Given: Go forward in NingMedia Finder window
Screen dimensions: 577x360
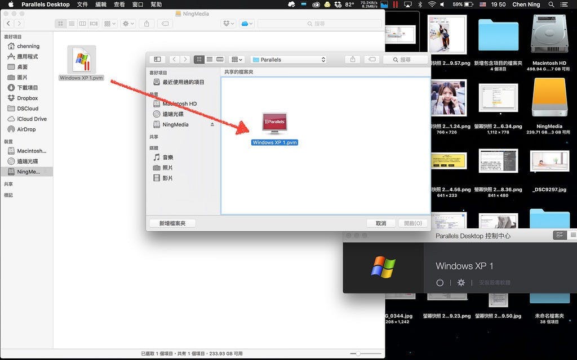Looking at the screenshot, I should click(19, 24).
